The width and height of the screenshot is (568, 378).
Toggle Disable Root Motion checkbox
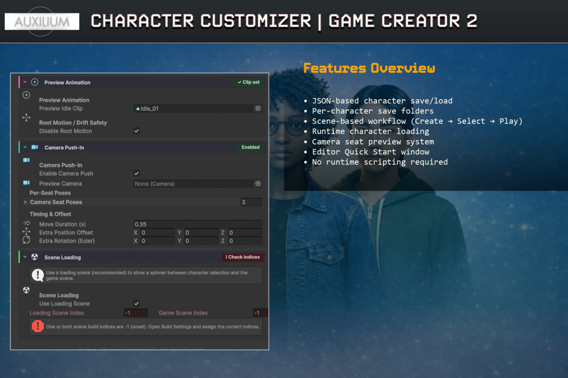[137, 131]
